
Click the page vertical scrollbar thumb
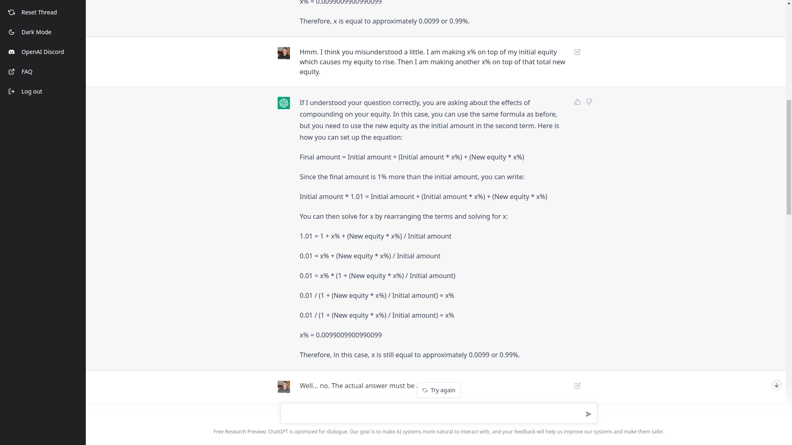pyautogui.click(x=788, y=157)
